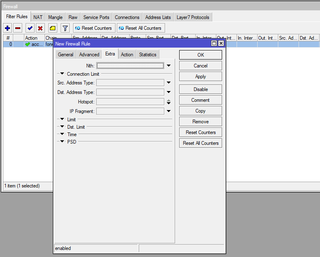The width and height of the screenshot is (320, 257).
Task: Expand the Dst. Limit section
Action: [62, 127]
